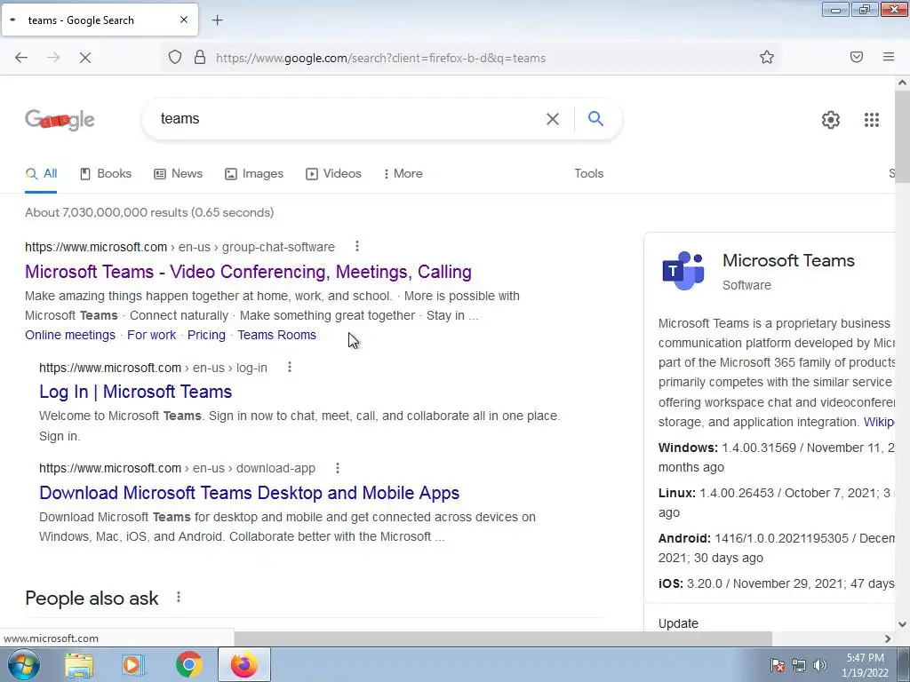Clear the search box with the X icon
Viewport: 910px width, 682px height.
pos(553,119)
